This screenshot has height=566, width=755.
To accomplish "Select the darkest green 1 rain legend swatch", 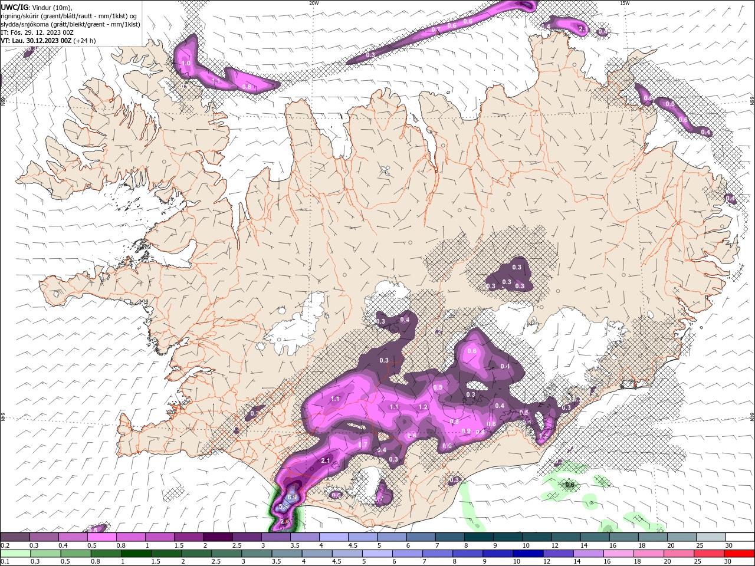I will click(136, 554).
